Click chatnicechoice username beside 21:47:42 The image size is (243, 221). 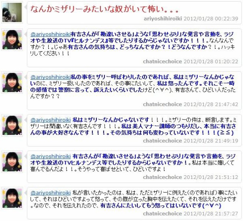coord(162,104)
